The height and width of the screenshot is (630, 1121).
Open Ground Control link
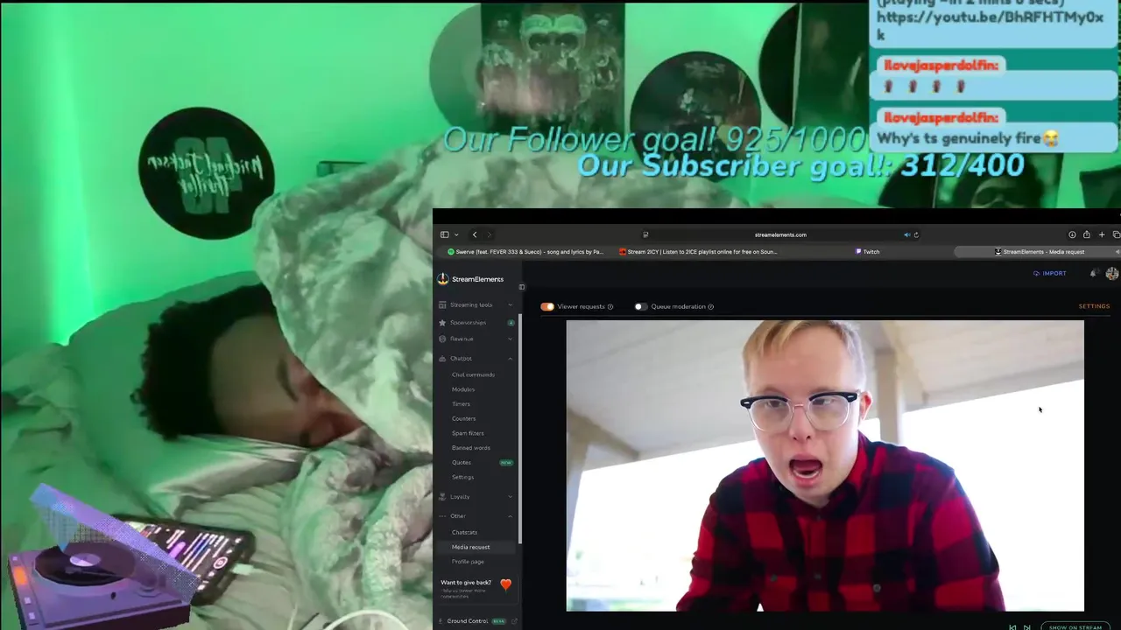pos(467,621)
